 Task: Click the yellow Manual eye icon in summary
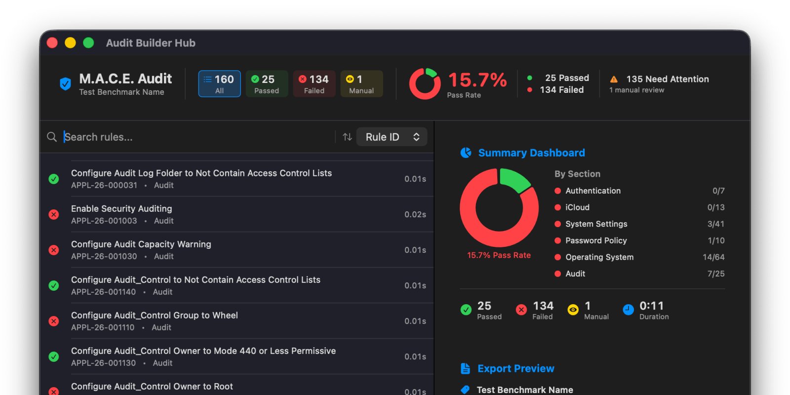pos(573,310)
